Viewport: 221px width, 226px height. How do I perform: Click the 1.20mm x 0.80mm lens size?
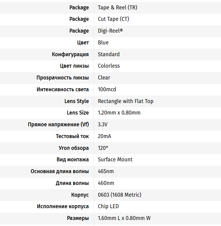[x=119, y=113]
